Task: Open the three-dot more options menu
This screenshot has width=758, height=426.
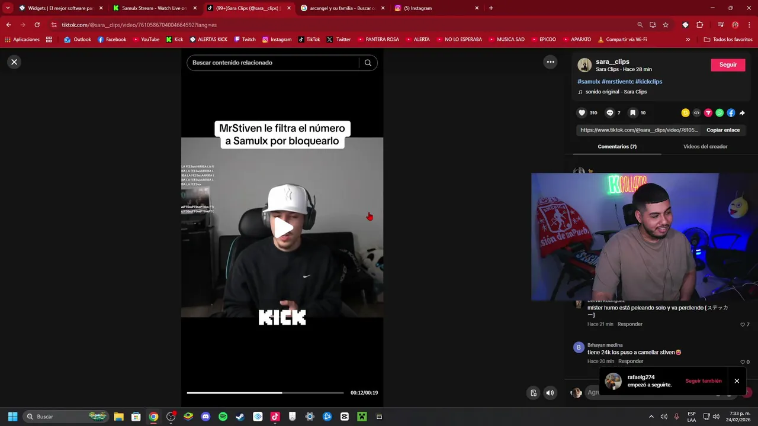Action: 551,62
